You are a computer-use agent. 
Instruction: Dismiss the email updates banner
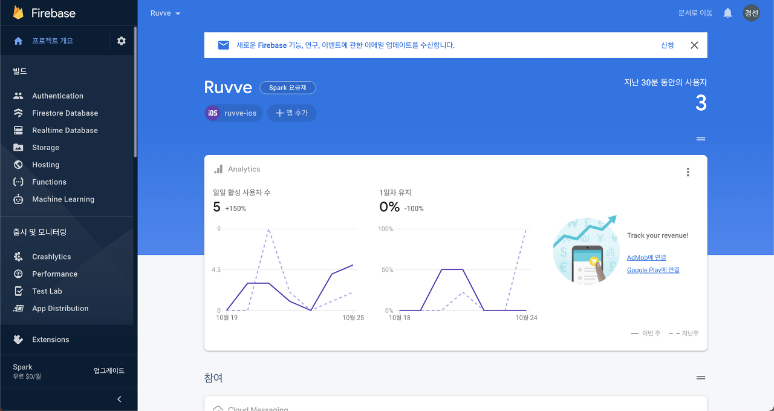pos(694,45)
